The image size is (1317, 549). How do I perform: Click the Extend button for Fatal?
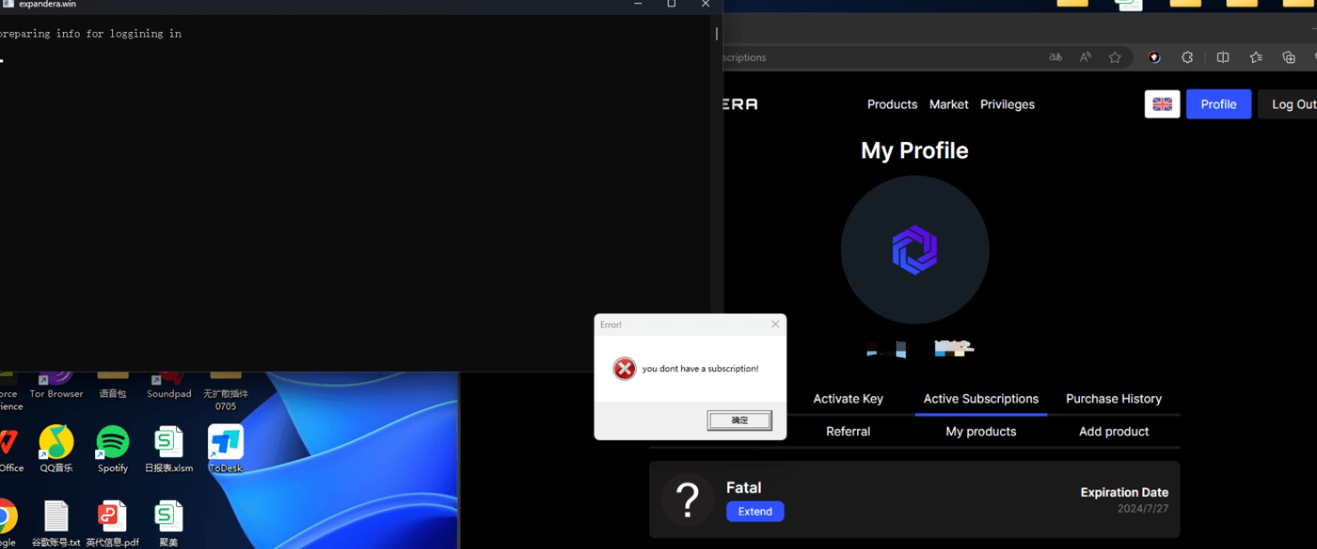(x=755, y=511)
